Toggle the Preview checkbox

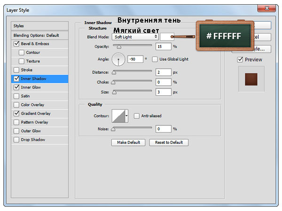[x=240, y=60]
